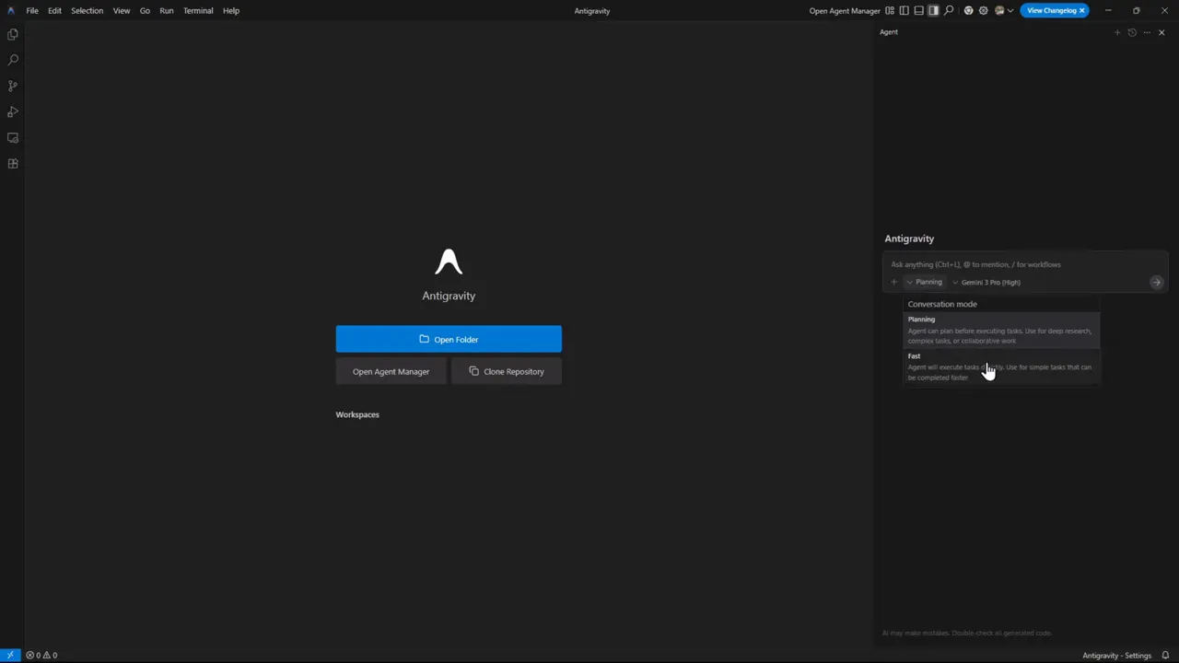Open the Extensions view
Viewport: 1179px width, 663px height.
(12, 163)
